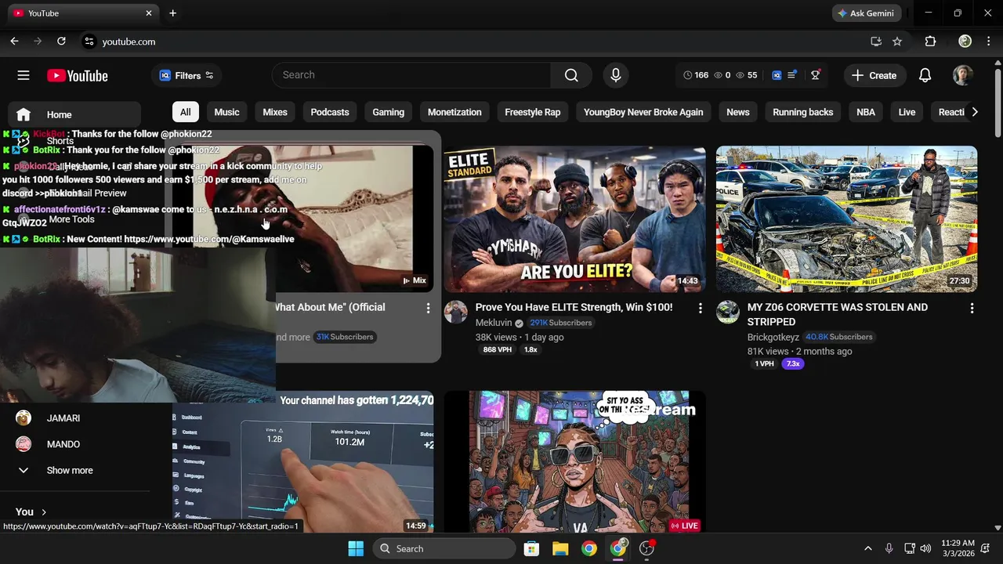Select the All filter chip
The height and width of the screenshot is (564, 1003).
185,112
